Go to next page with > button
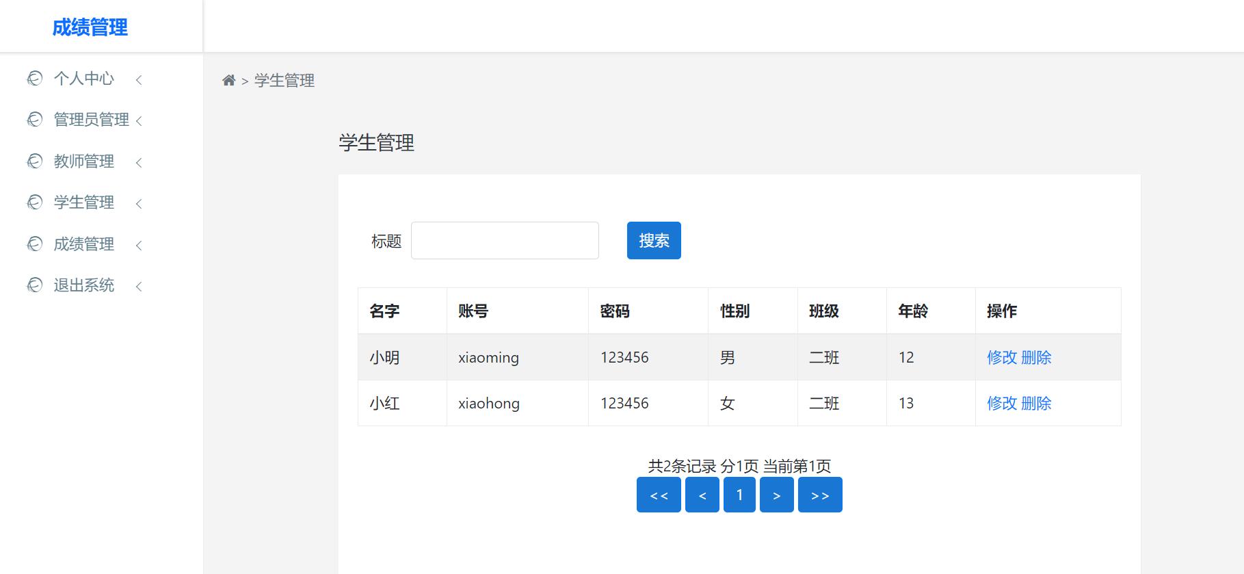The image size is (1244, 574). coord(777,495)
